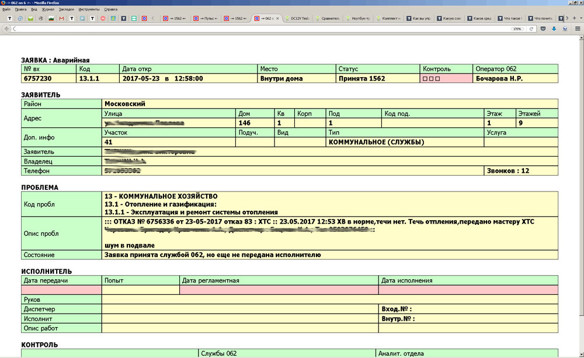This screenshot has width=584, height=358.
Task: Expand the list-all-tabs dropdown arrow
Action: click(x=580, y=18)
